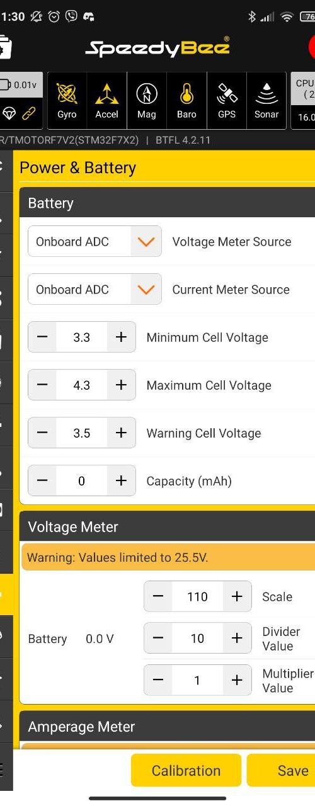Tap the Calibration button
This screenshot has height=806, width=315.
point(186,770)
